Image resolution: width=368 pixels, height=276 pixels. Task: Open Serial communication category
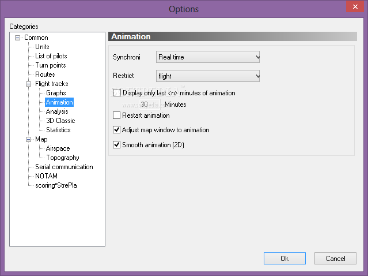64,167
